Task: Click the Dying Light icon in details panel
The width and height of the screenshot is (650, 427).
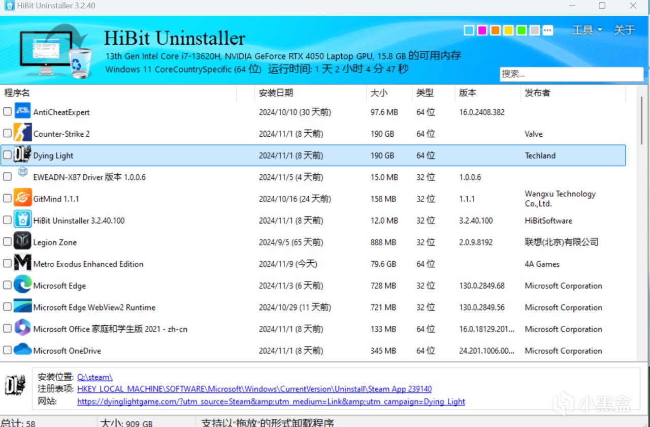Action: pyautogui.click(x=15, y=385)
